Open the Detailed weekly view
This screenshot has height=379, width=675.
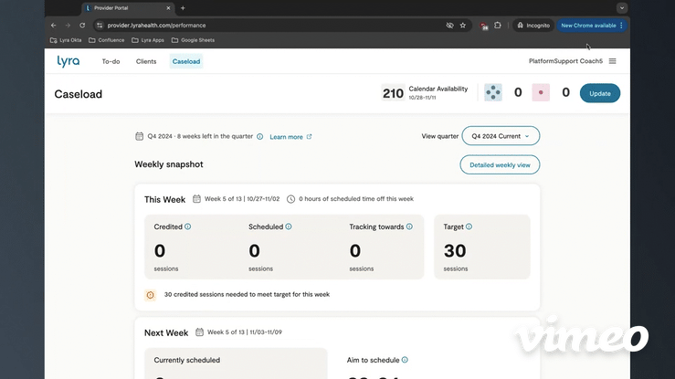coord(500,164)
